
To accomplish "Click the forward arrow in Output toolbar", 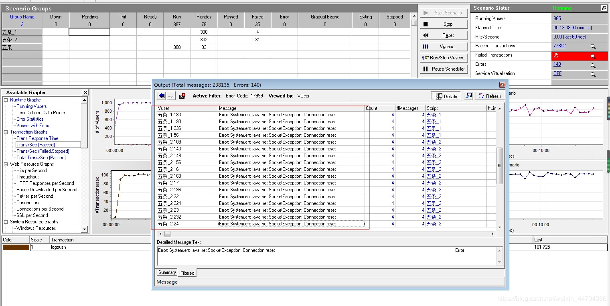I will tap(171, 96).
